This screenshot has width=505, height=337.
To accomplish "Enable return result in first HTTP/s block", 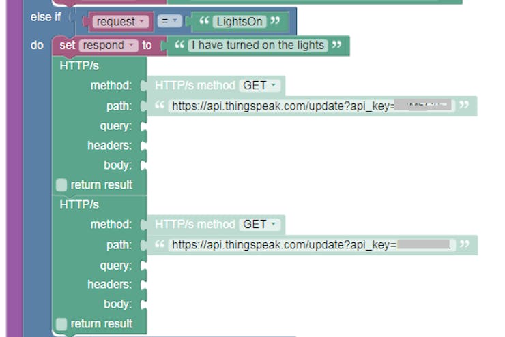I will coord(61,185).
